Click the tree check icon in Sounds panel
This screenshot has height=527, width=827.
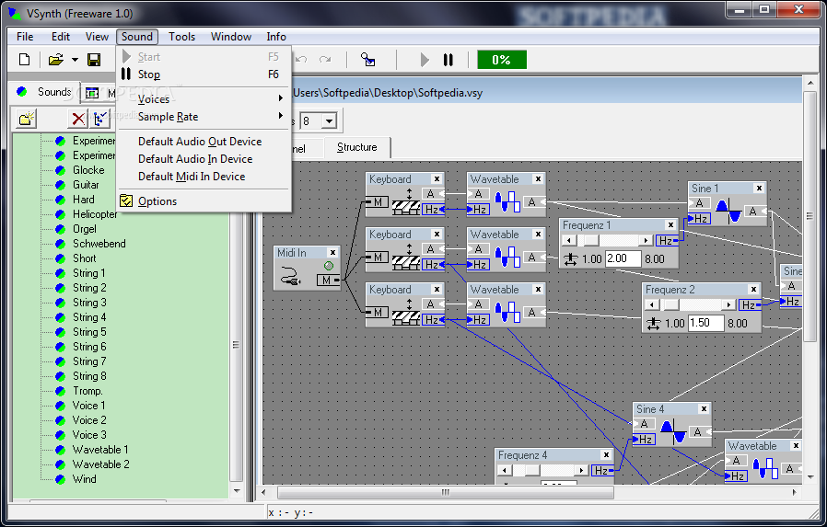(x=99, y=119)
